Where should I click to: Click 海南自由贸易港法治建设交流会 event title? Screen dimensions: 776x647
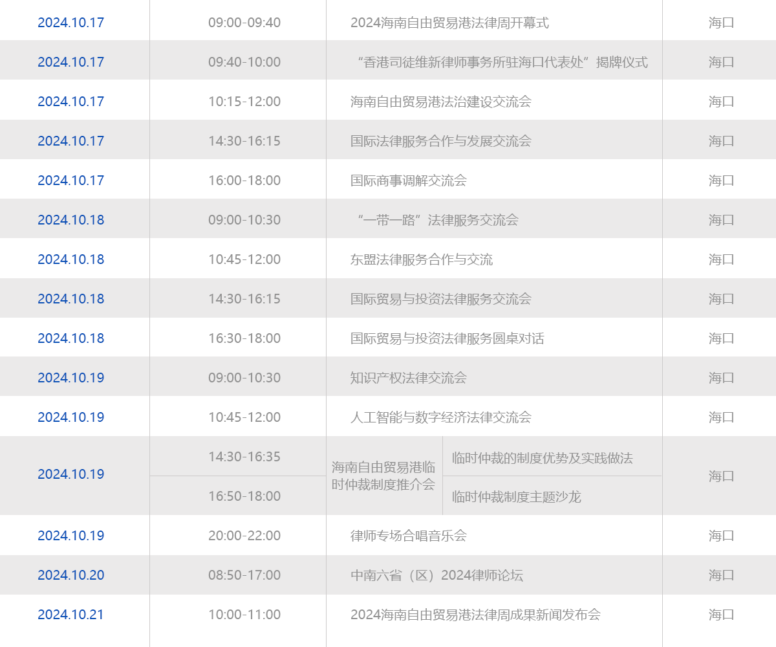(440, 102)
